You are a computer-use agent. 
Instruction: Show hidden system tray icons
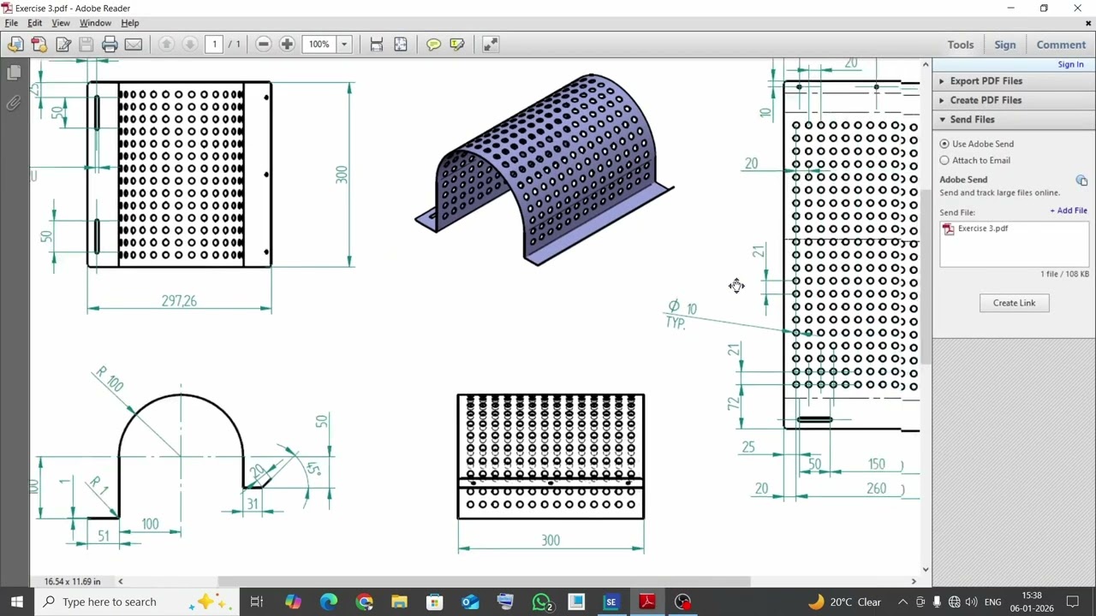pos(902,602)
